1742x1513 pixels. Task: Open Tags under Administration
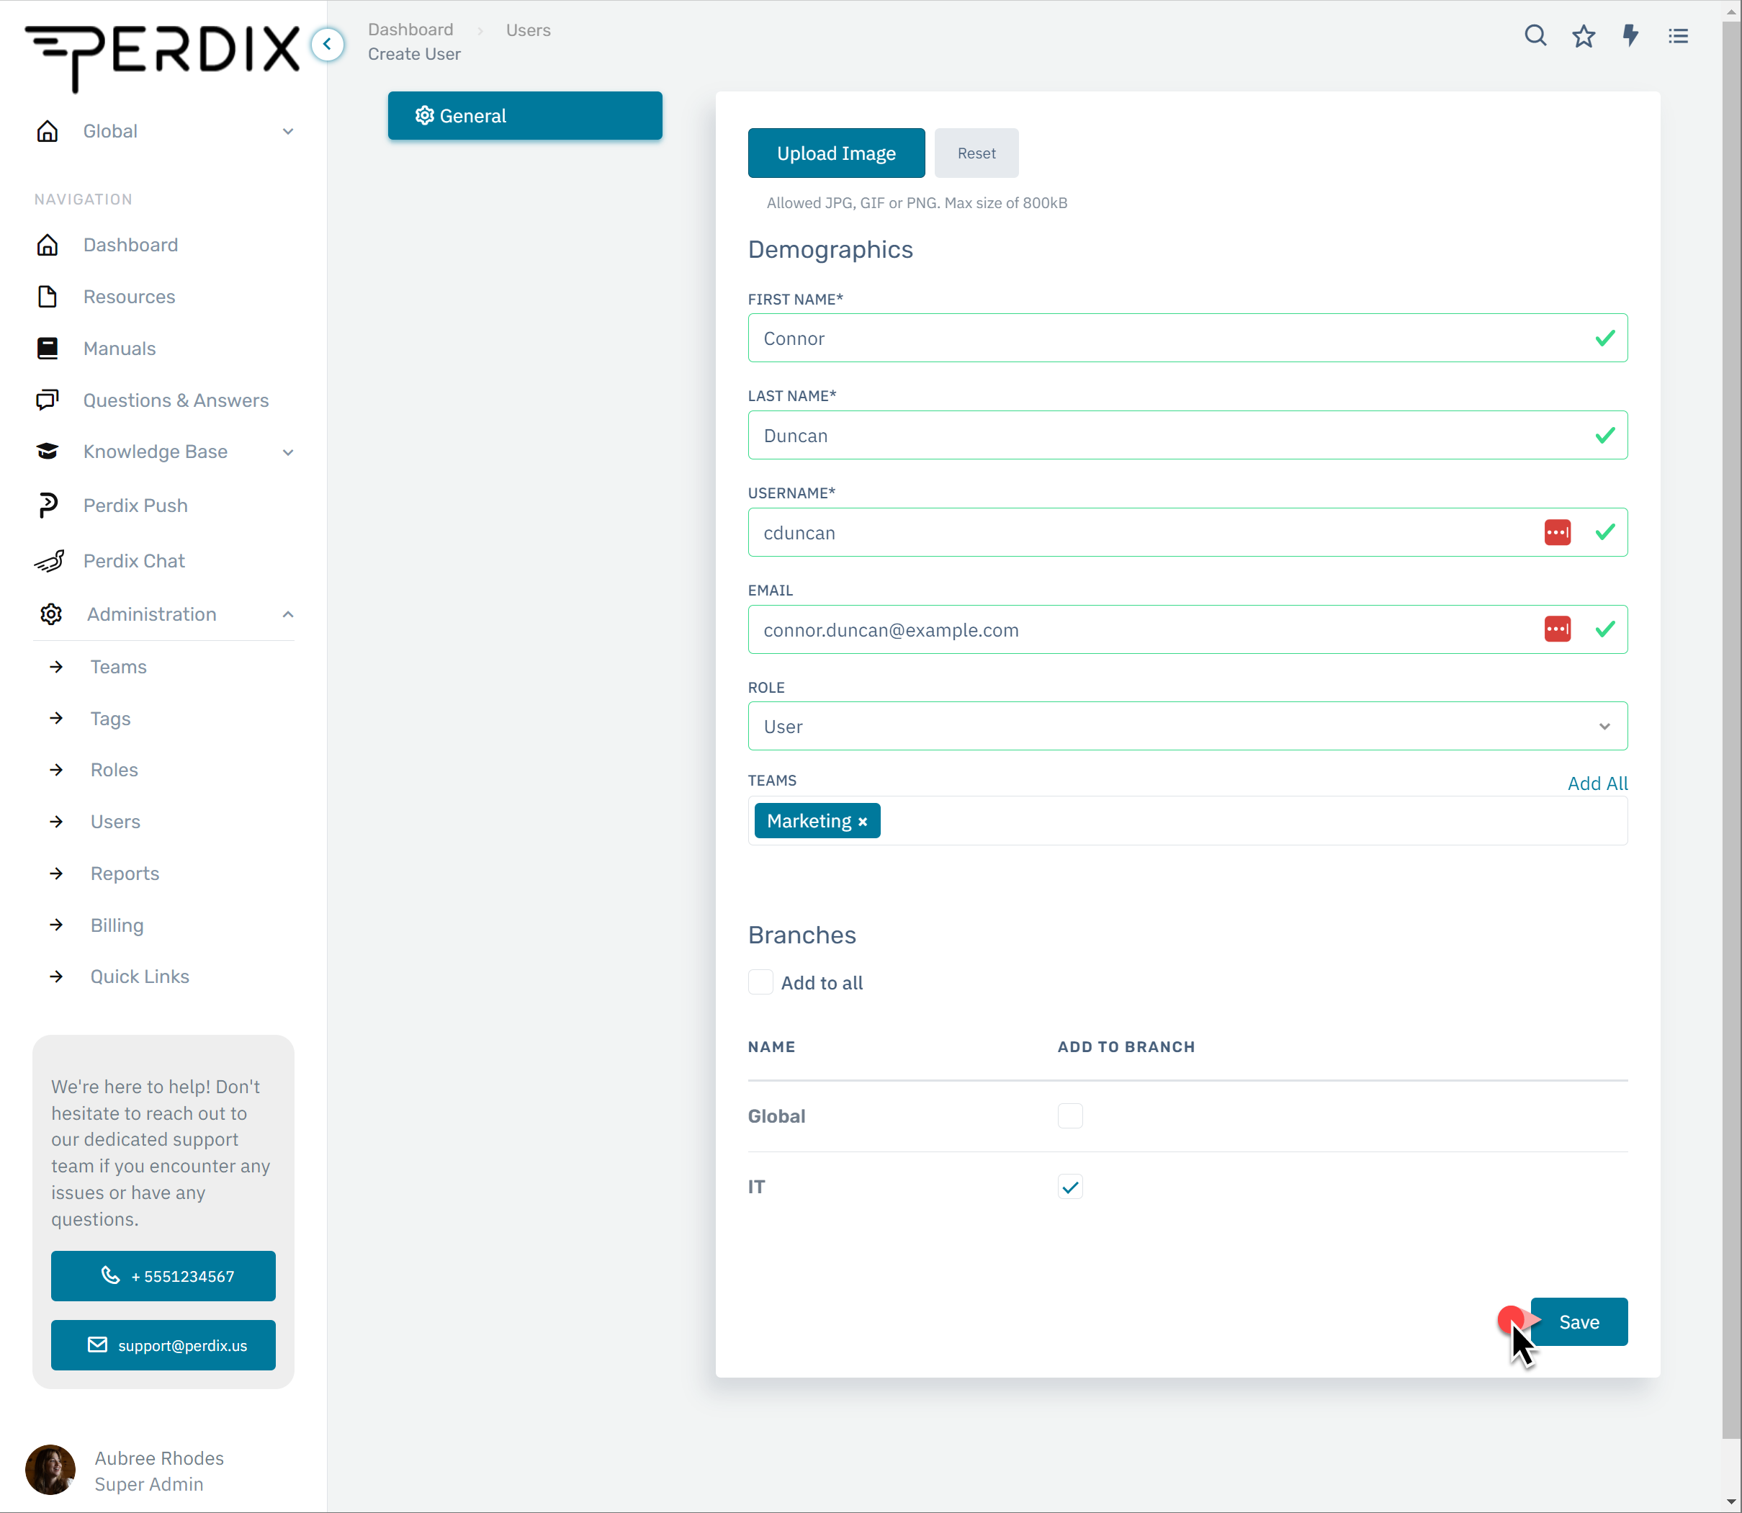click(111, 719)
